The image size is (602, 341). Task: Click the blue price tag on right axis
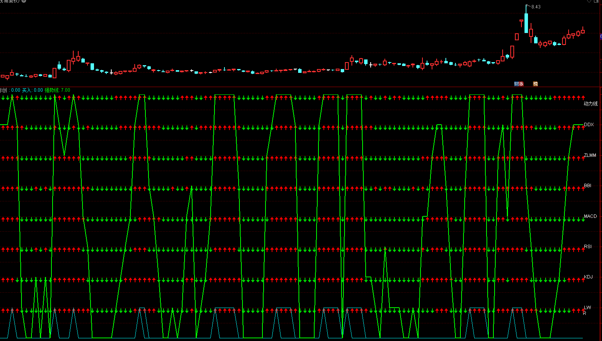point(600,36)
